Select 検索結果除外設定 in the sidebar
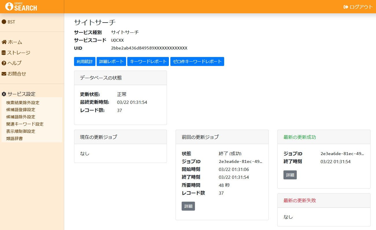This screenshot has height=230, width=376. (x=23, y=103)
